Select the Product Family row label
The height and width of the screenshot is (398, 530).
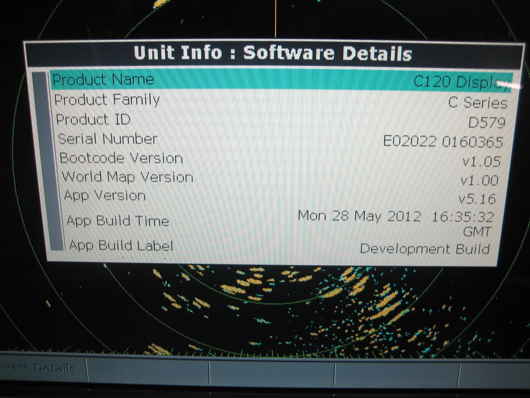[107, 100]
